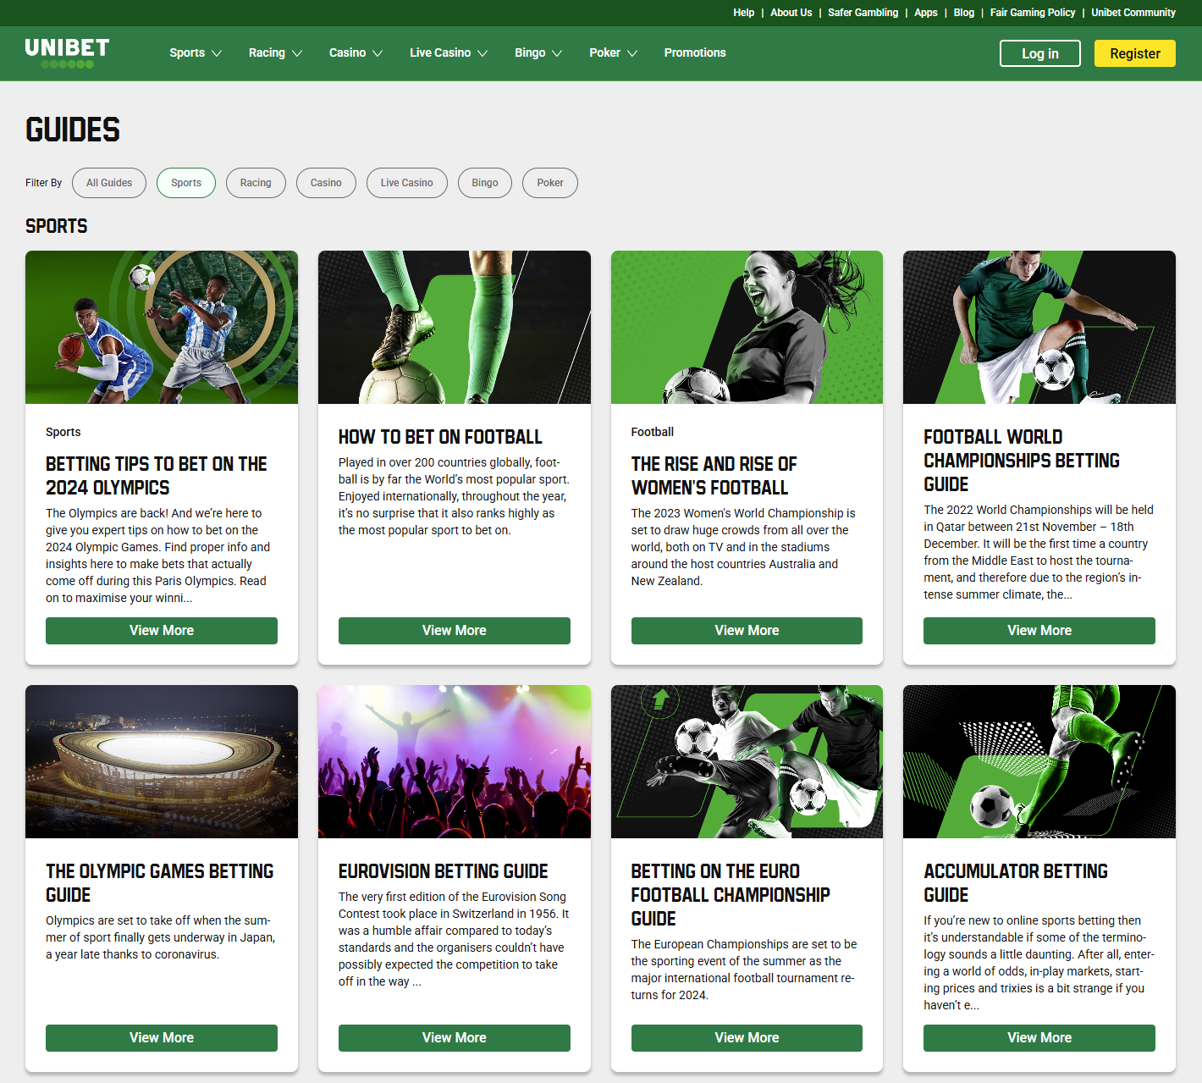
Task: Open the Fair Gaming Policy page
Action: click(x=1032, y=13)
